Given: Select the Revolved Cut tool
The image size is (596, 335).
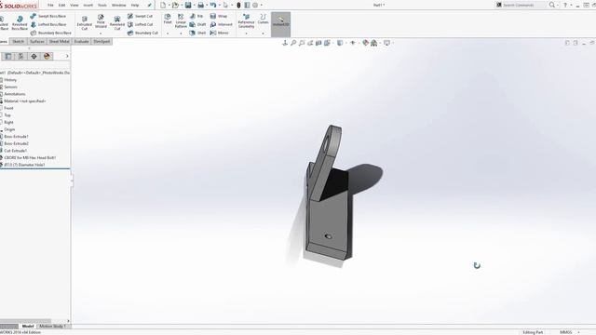Looking at the screenshot, I should 117,22.
